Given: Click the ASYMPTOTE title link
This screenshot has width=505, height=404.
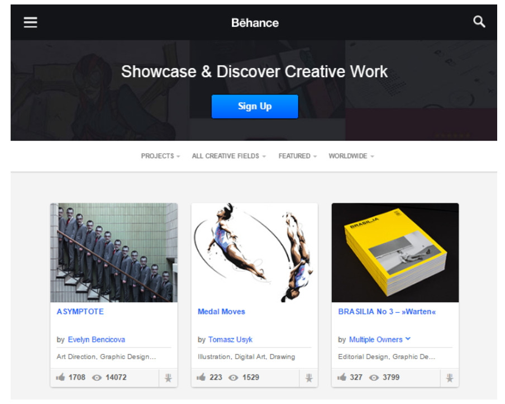Looking at the screenshot, I should tap(80, 312).
